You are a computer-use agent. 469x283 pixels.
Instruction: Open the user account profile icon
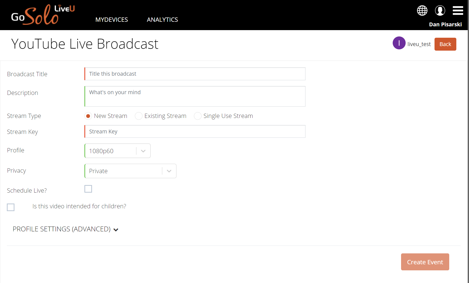point(440,11)
